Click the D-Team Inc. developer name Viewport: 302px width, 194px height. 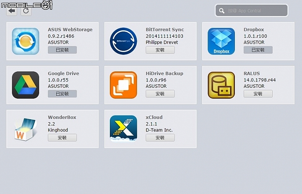coord(159,130)
